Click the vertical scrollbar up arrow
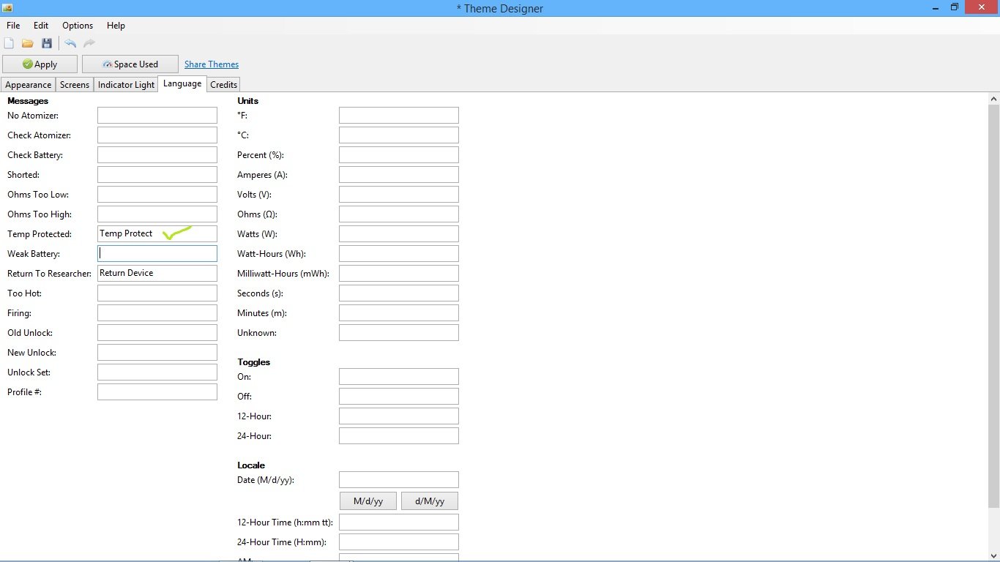The height and width of the screenshot is (562, 1000). tap(993, 99)
